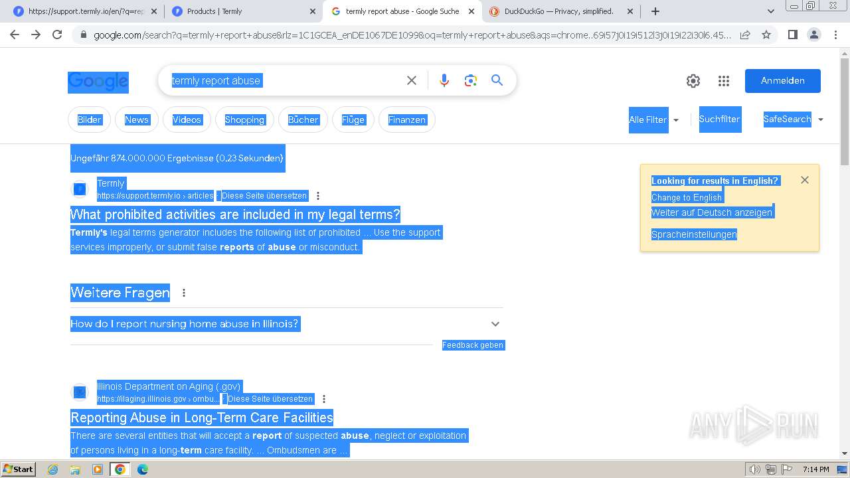
Task: Click the Anmelden sign-in button
Action: (x=782, y=81)
